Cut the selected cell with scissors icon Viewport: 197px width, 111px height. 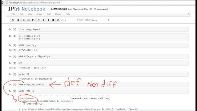24,20
